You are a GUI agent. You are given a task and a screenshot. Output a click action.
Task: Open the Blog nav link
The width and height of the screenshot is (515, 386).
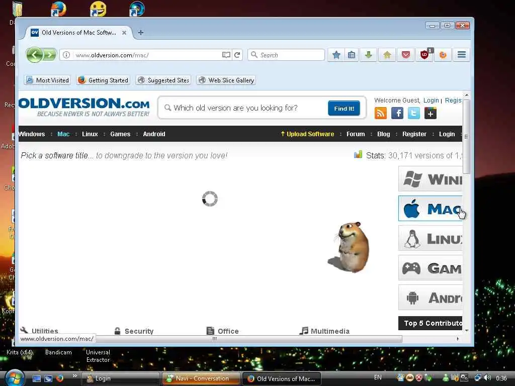pos(384,134)
